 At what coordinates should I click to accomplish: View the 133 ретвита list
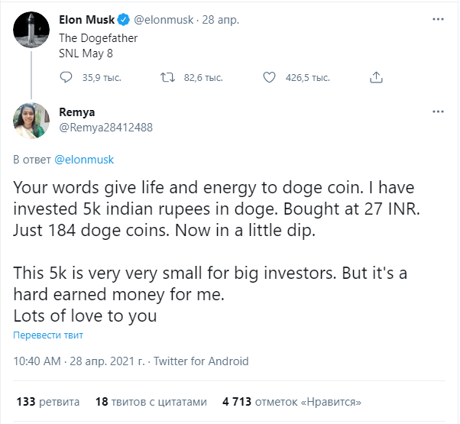pyautogui.click(x=48, y=402)
